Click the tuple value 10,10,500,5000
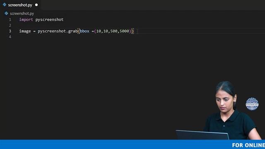Image resolution: width=265 pixels, height=149 pixels. 113,31
